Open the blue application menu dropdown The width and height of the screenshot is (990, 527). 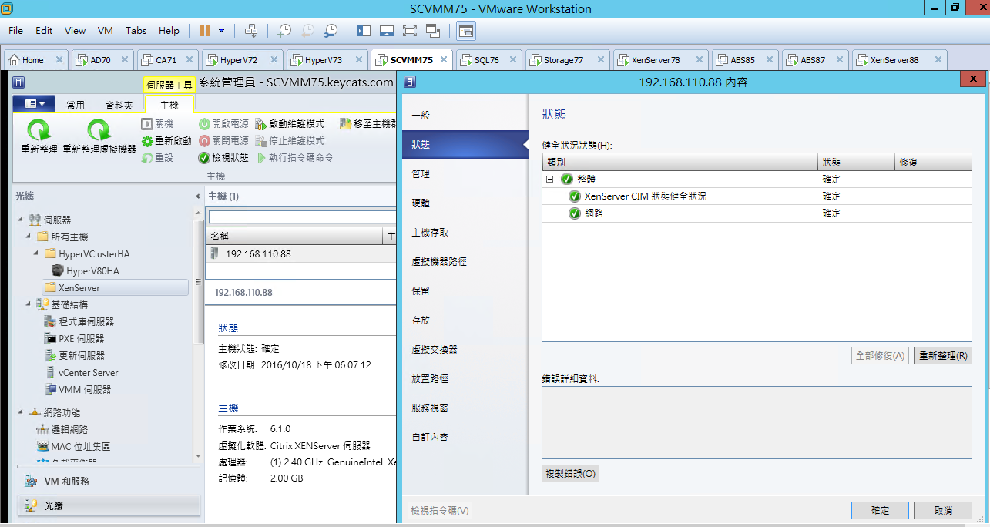tap(34, 104)
